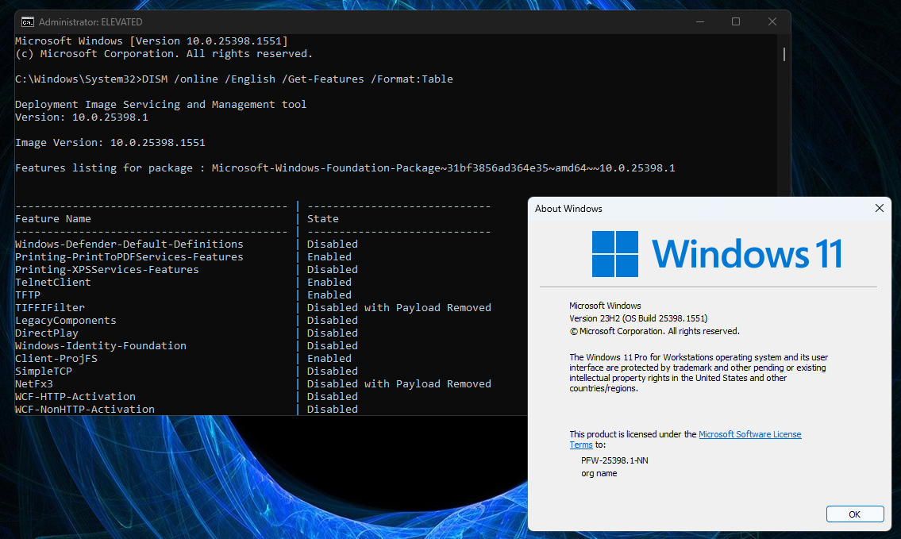Click the scrollbar thumb in the command window
901x539 pixels.
[784, 54]
